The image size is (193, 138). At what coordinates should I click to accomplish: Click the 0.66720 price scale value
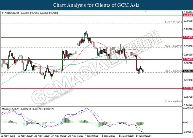coord(188,97)
